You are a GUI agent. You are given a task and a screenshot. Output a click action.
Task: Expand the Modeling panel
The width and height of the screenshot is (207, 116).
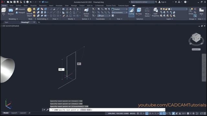click(x=13, y=19)
